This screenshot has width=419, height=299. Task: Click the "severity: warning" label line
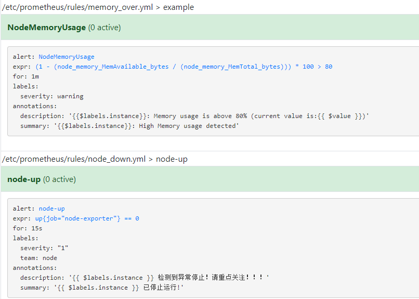click(51, 96)
